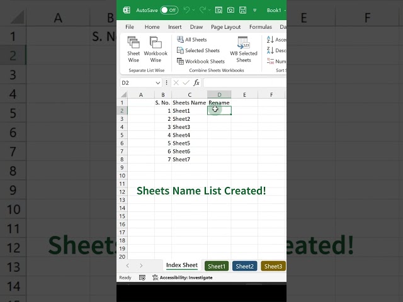Click the Sheet Wise separate button
Screen dimensions: 403x302
[x=133, y=49]
